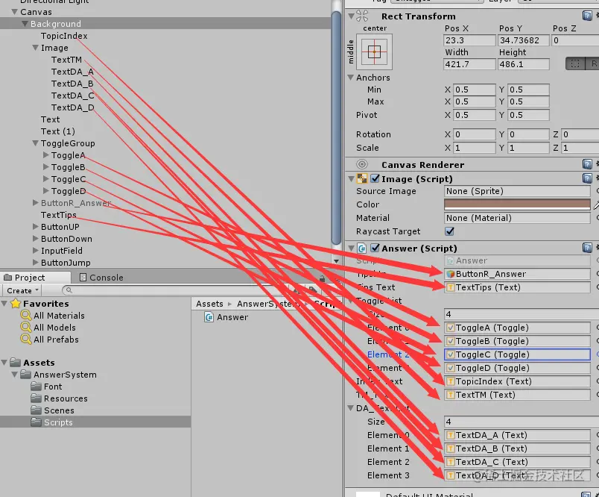Toggle Rect Transform blueprint mode button
The height and width of the screenshot is (497, 599).
click(575, 63)
